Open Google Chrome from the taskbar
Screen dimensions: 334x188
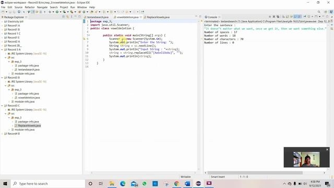tap(176, 183)
